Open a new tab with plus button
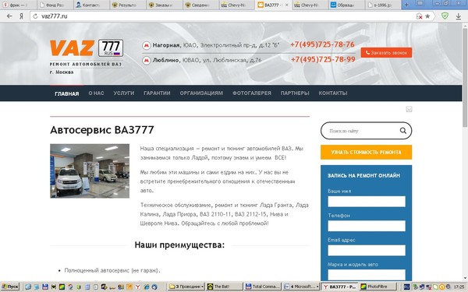Screen dimensions: 468x292 pos(406,5)
